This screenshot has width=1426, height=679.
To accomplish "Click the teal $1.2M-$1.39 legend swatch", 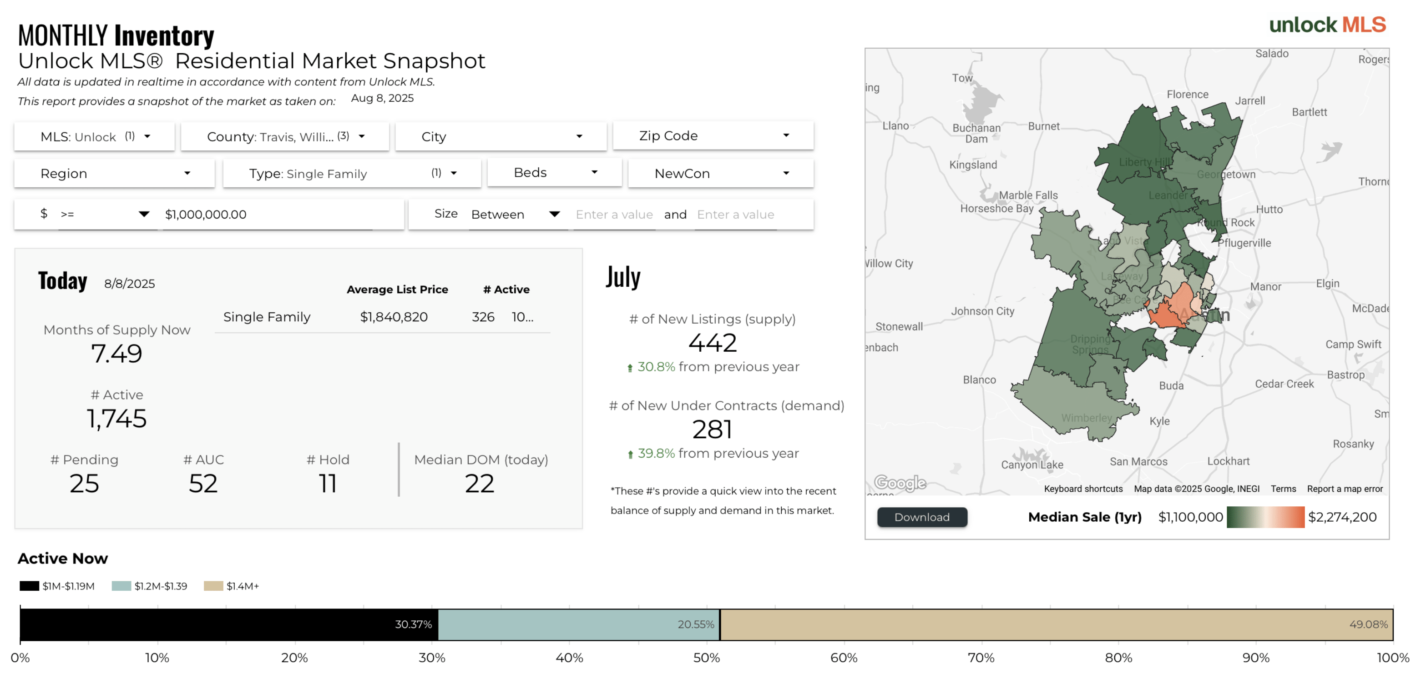I will pyautogui.click(x=121, y=586).
